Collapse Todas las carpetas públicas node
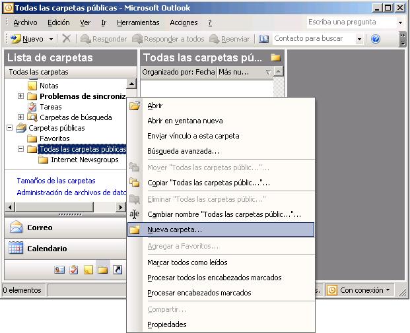410x333 pixels. tap(20, 149)
